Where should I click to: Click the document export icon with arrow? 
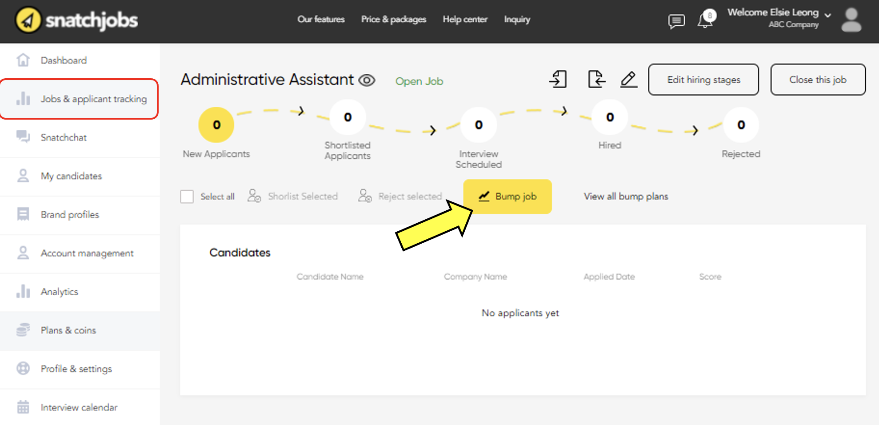click(596, 80)
